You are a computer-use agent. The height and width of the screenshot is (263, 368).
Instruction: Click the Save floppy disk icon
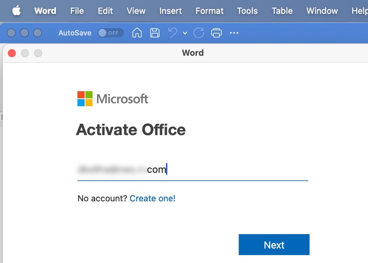click(155, 33)
